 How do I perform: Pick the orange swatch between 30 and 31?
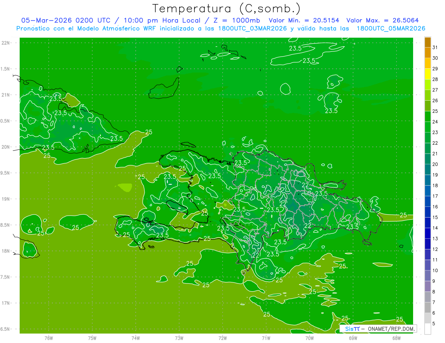click(x=428, y=53)
